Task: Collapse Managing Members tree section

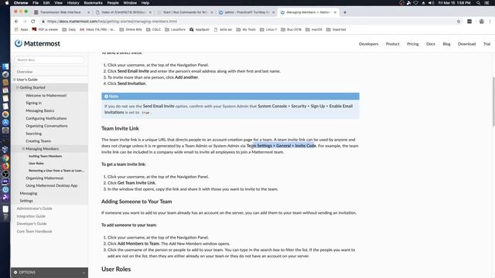Action: [23, 148]
